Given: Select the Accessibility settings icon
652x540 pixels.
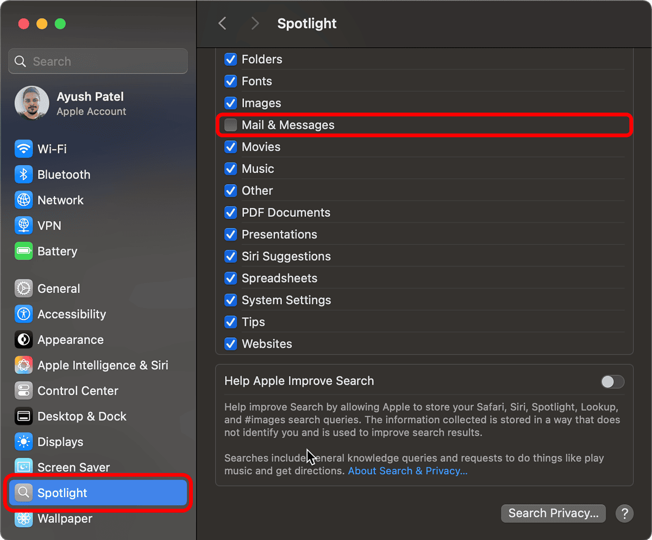Looking at the screenshot, I should (x=24, y=314).
